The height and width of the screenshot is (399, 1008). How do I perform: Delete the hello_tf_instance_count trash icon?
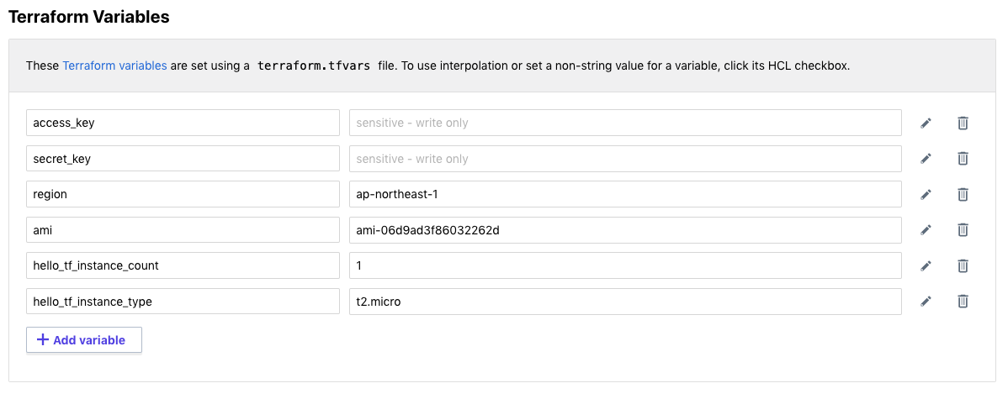click(963, 265)
